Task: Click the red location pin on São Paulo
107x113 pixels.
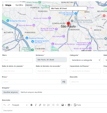Action: click(x=68, y=24)
